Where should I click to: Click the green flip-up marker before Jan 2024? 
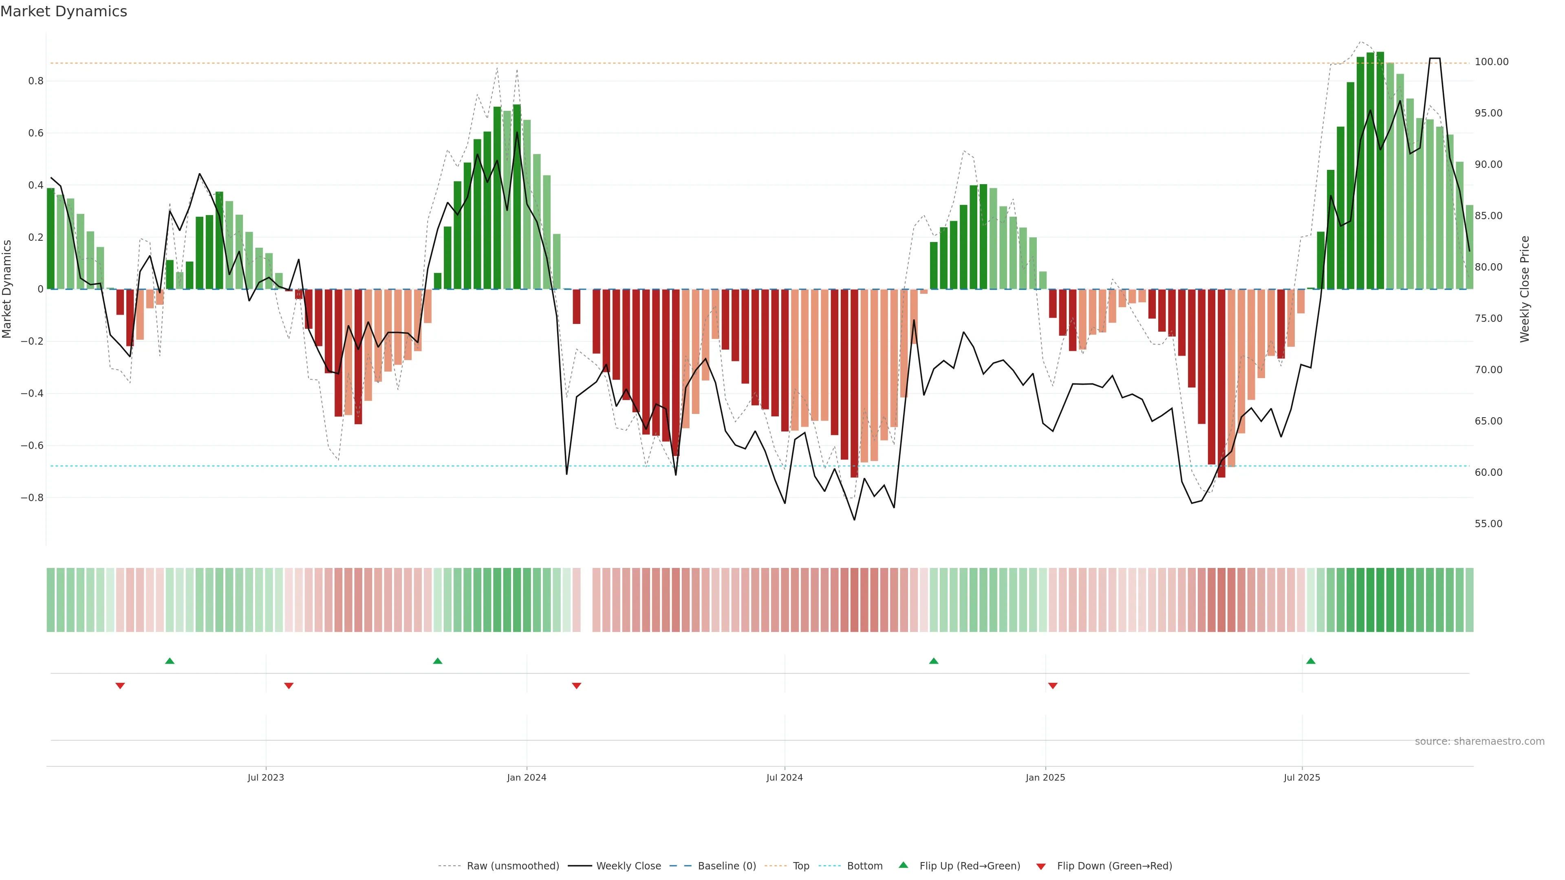(x=437, y=661)
